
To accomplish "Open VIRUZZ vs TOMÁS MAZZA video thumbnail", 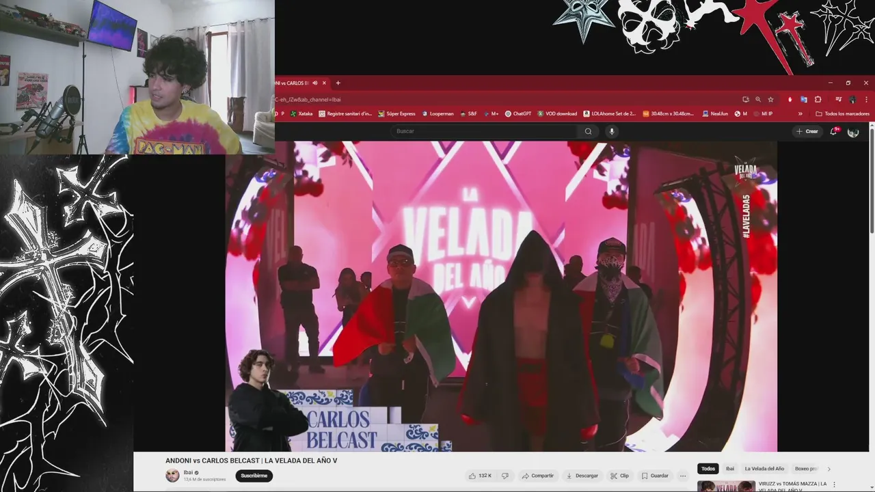I will [x=726, y=487].
